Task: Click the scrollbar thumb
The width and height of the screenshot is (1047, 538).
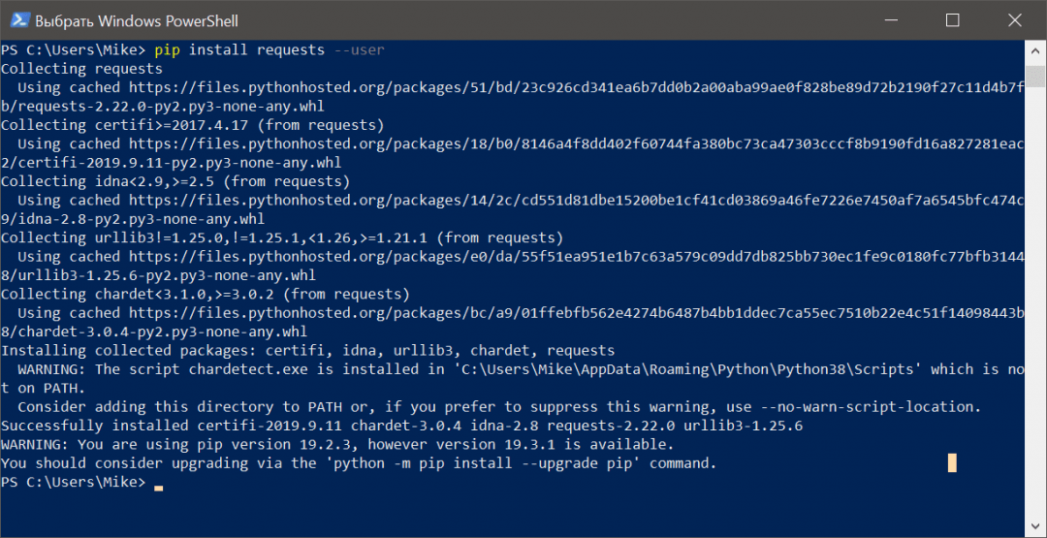Action: pos(1035,78)
